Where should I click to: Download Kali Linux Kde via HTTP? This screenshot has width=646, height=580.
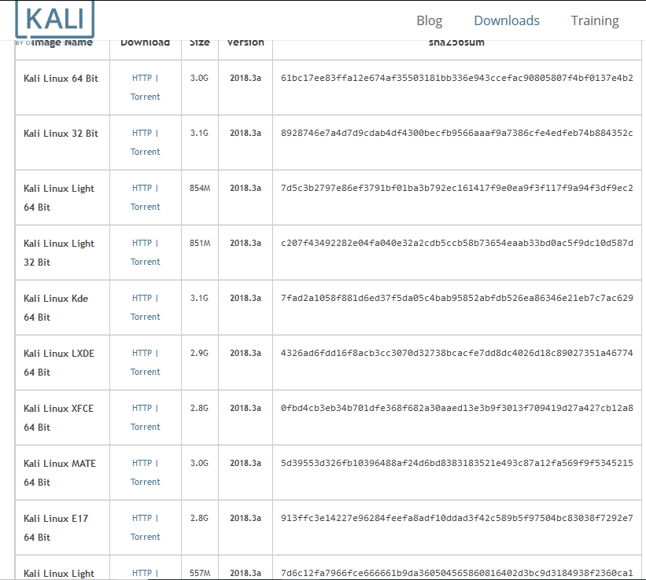tap(142, 298)
